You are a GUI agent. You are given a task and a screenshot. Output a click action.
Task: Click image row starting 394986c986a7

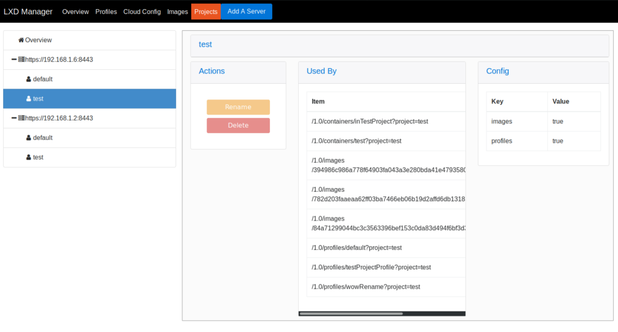(386, 165)
